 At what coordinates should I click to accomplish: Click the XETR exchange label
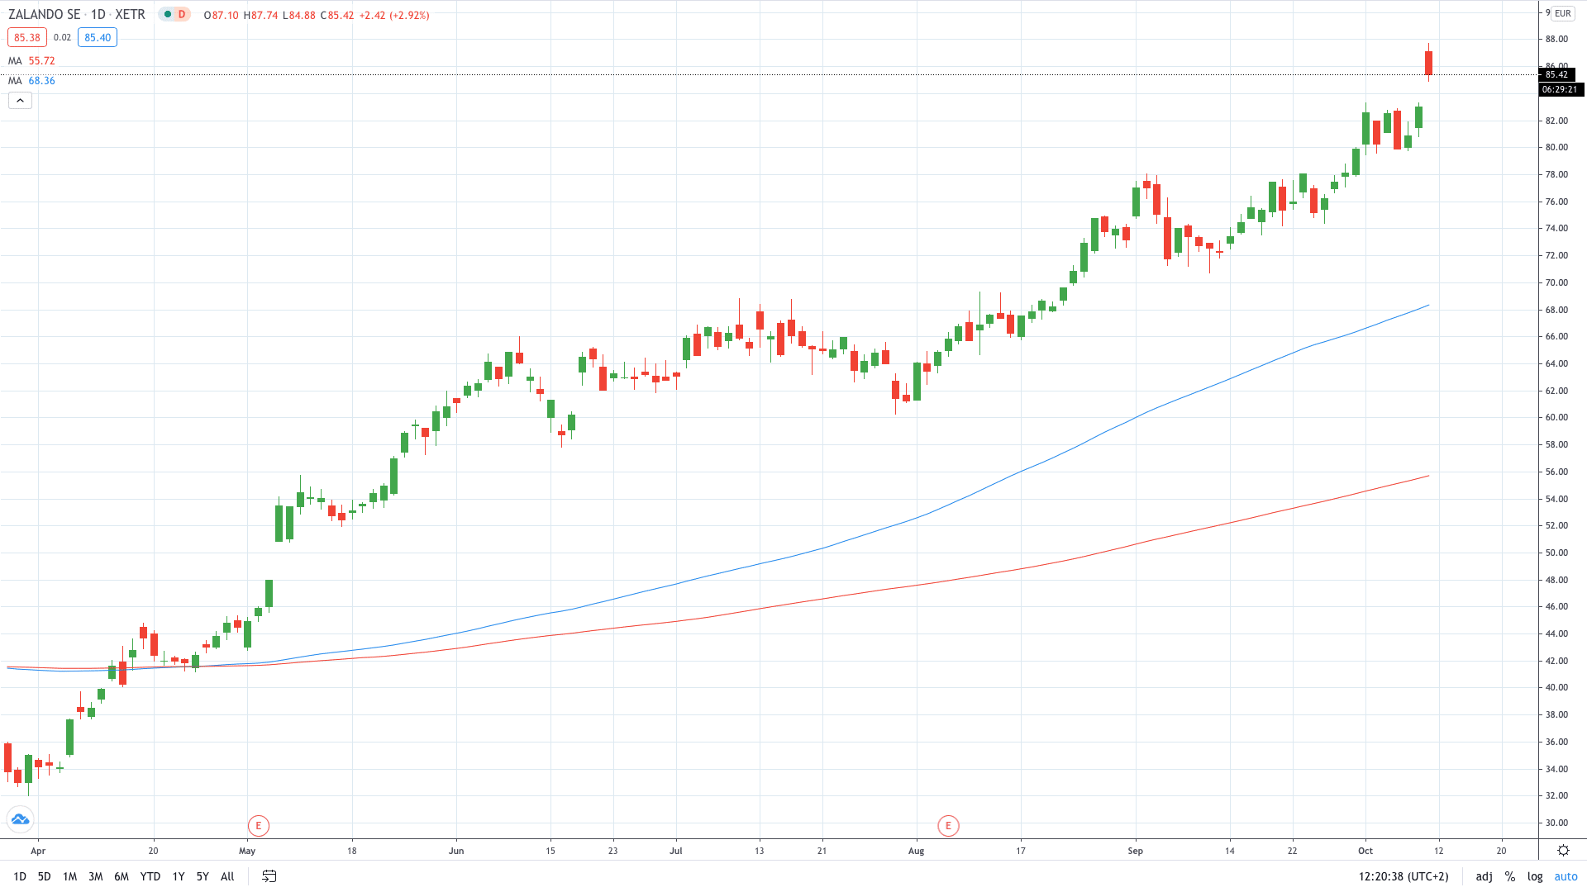coord(130,15)
